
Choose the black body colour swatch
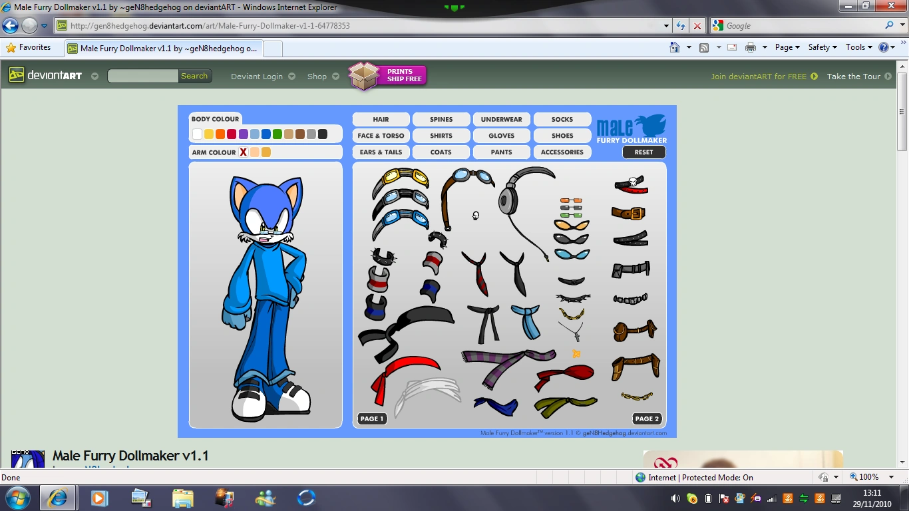[x=323, y=134]
